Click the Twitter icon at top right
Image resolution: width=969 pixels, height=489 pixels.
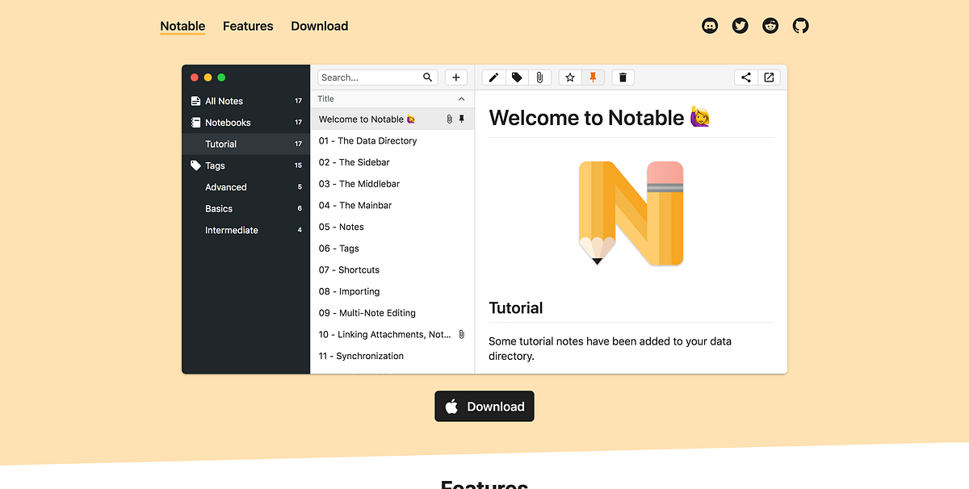click(x=740, y=25)
